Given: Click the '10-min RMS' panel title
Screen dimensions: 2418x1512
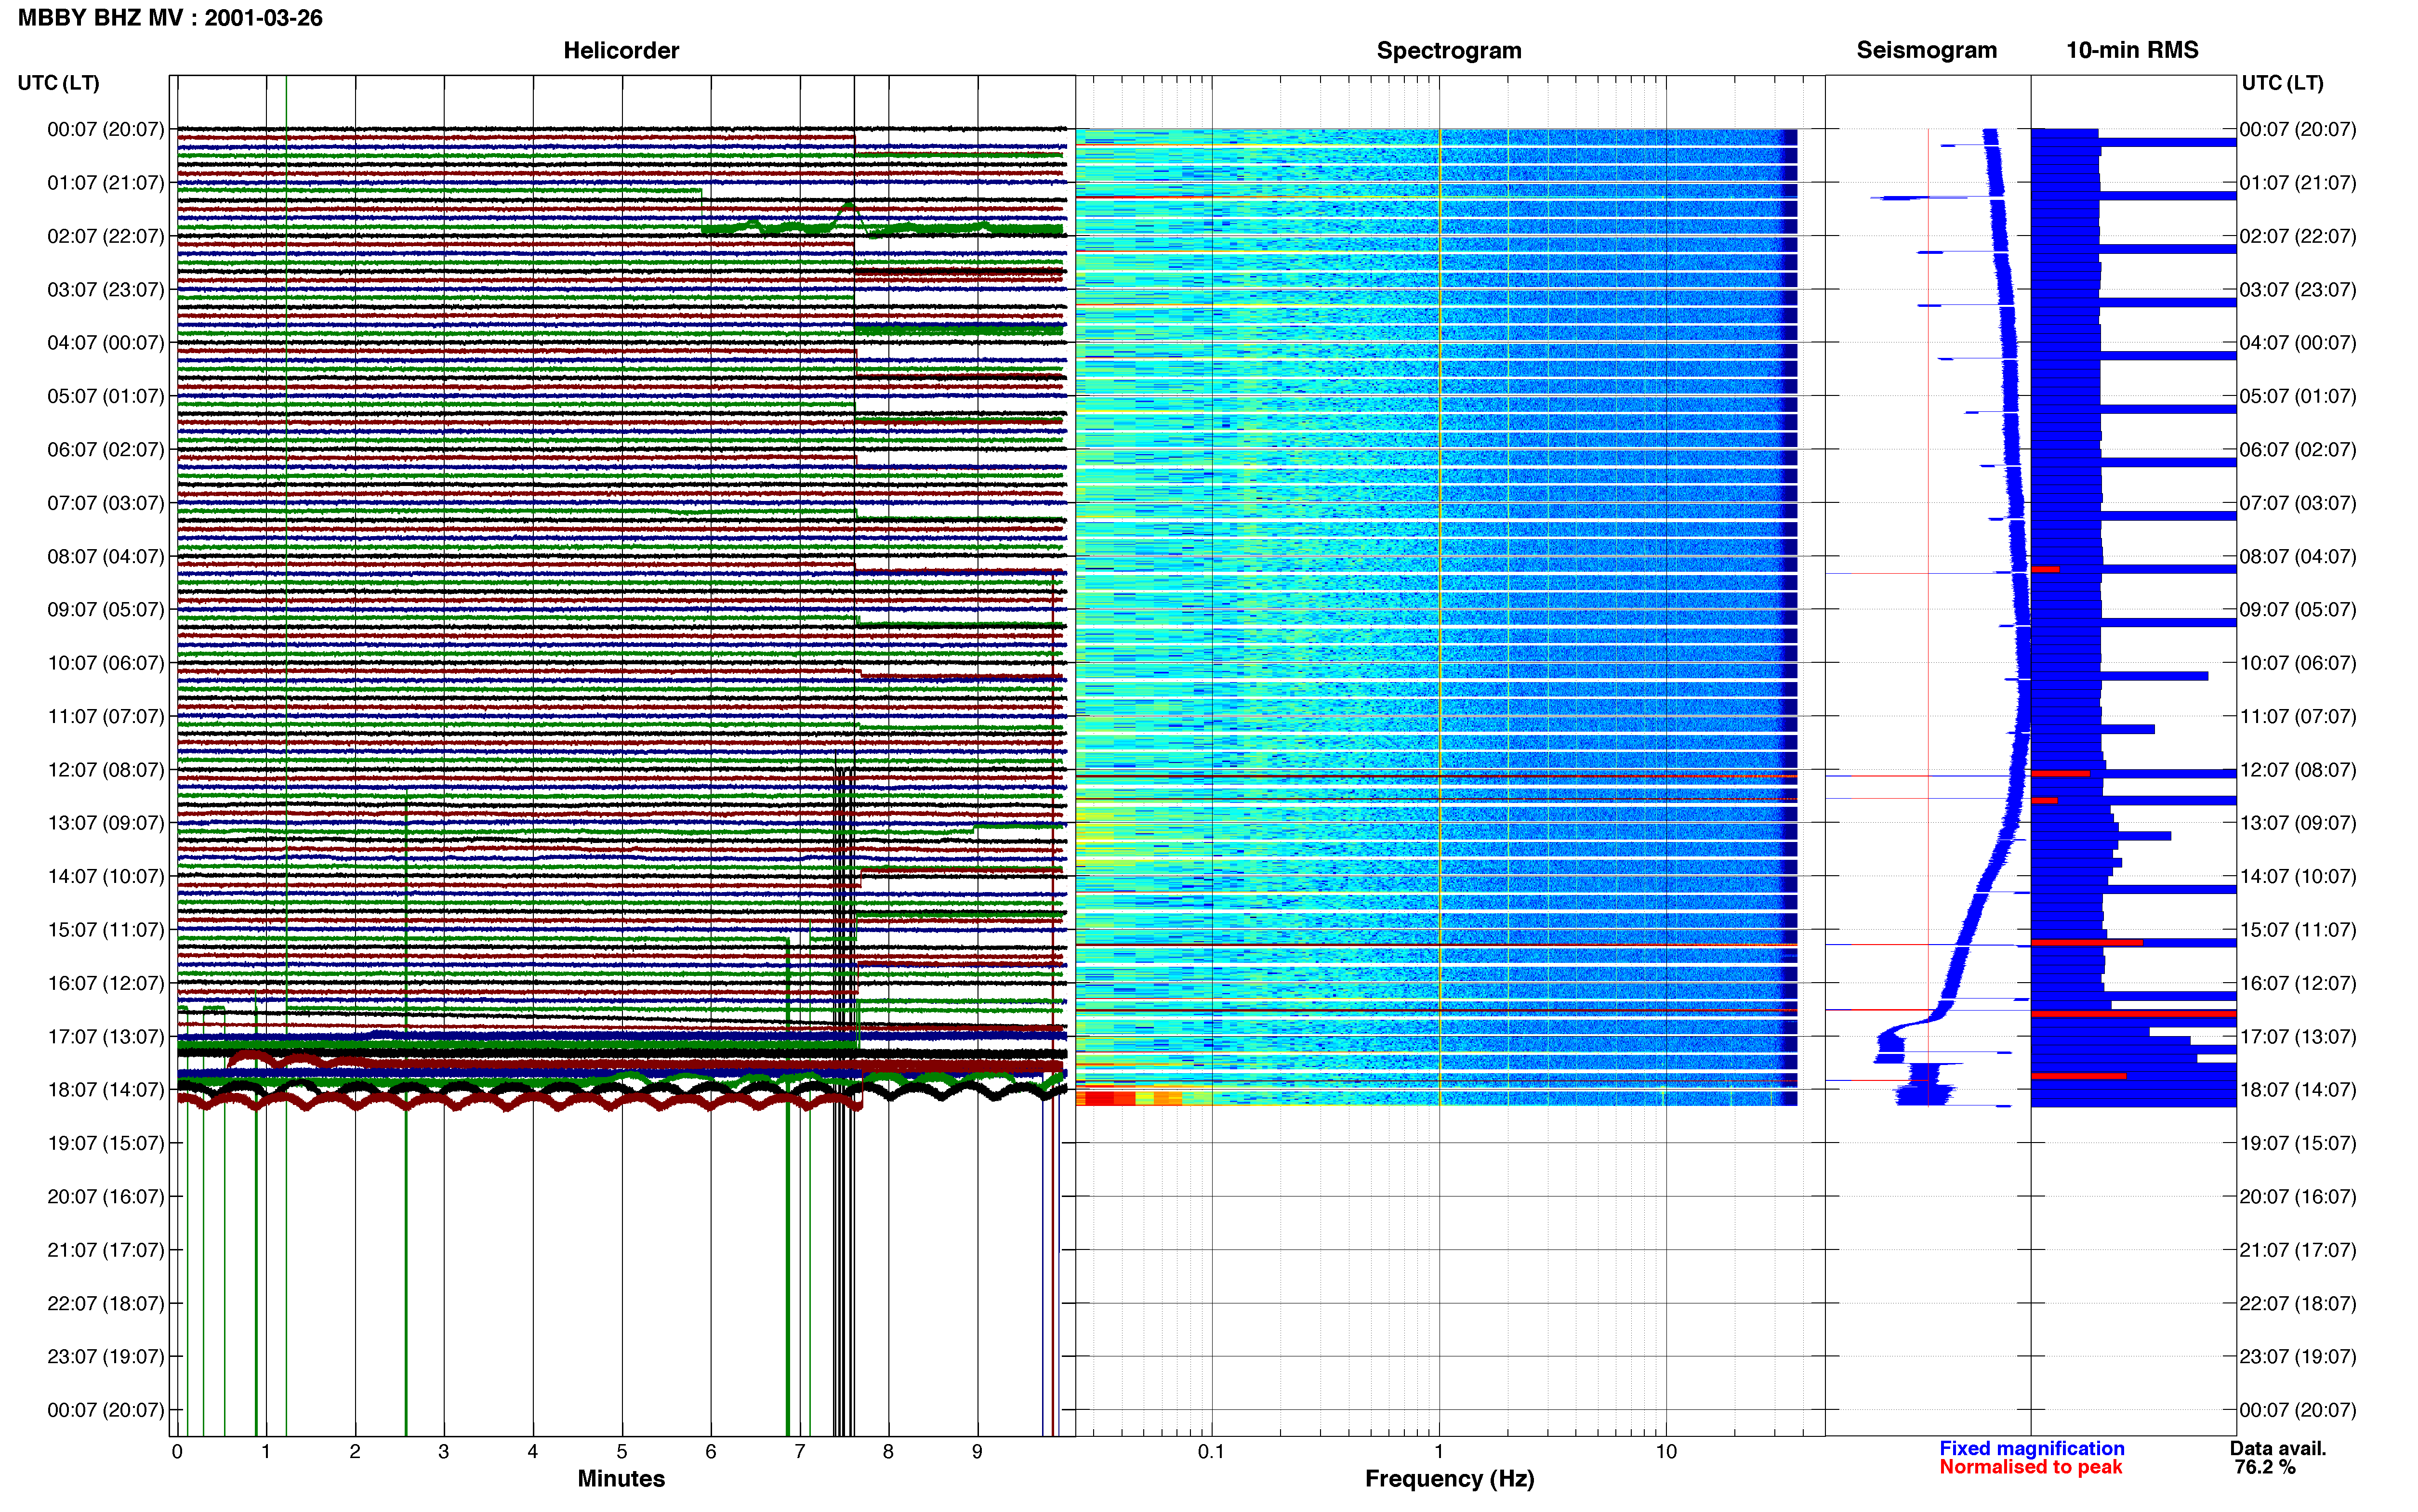Looking at the screenshot, I should coord(2132,50).
